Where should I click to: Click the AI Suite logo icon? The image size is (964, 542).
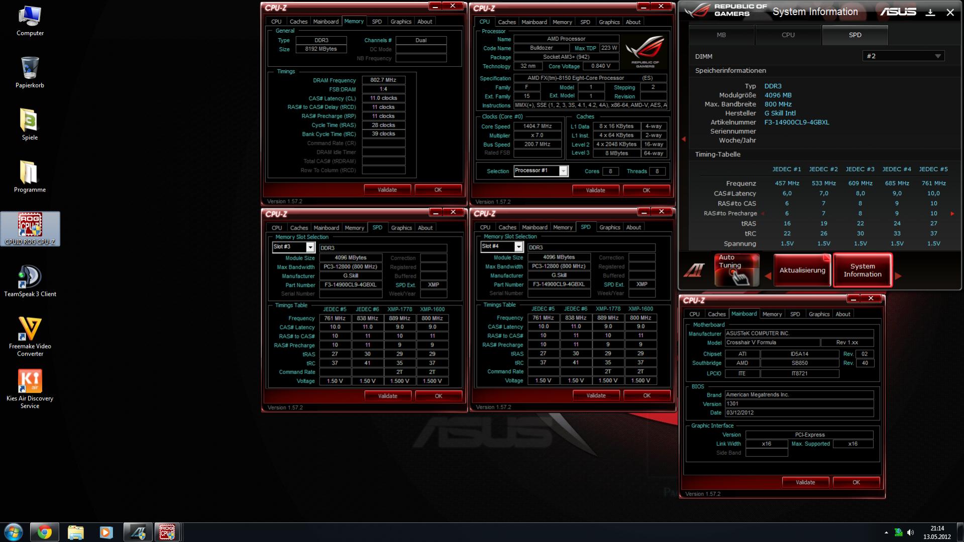point(694,271)
